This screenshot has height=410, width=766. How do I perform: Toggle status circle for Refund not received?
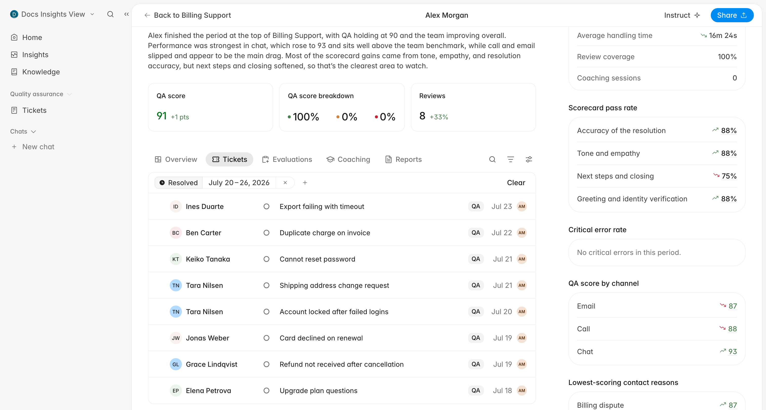click(x=266, y=364)
